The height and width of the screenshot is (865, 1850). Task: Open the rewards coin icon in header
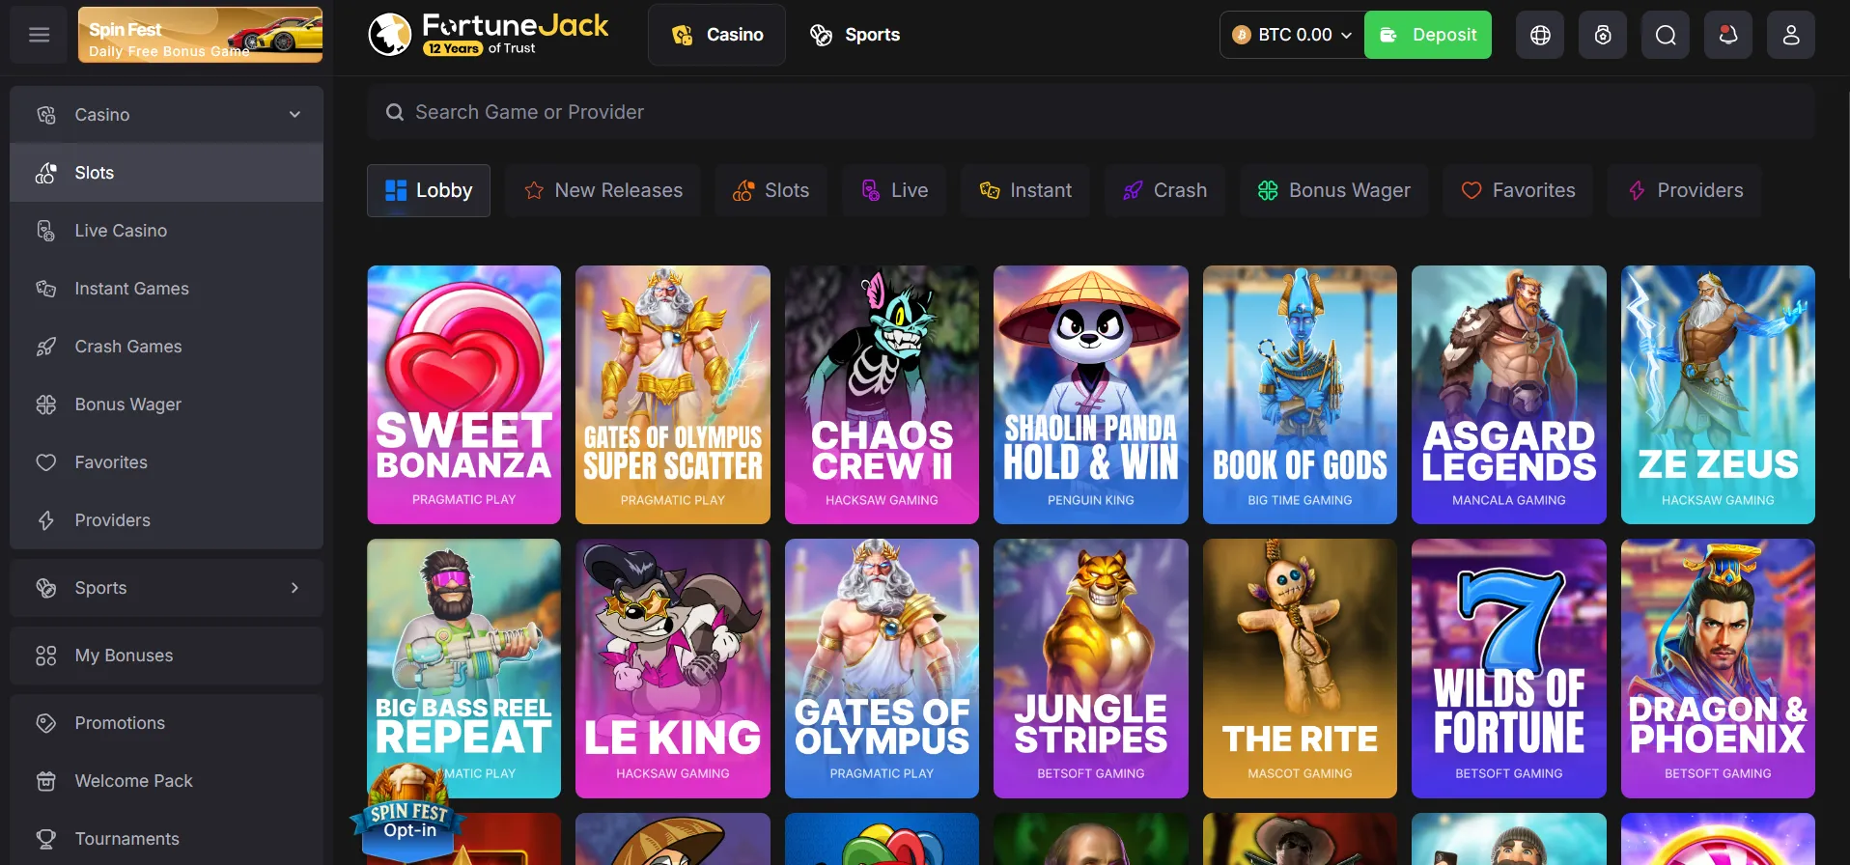click(1603, 35)
